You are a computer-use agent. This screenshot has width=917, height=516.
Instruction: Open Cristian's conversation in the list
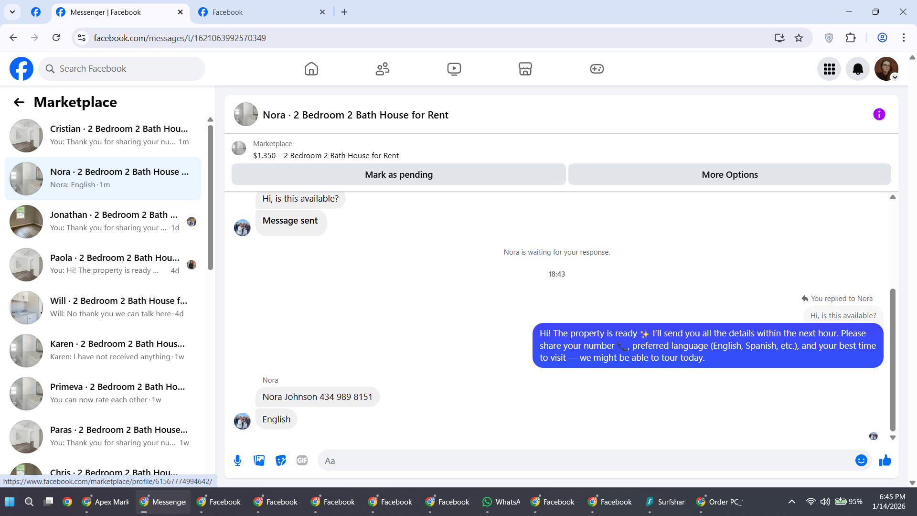tap(103, 135)
